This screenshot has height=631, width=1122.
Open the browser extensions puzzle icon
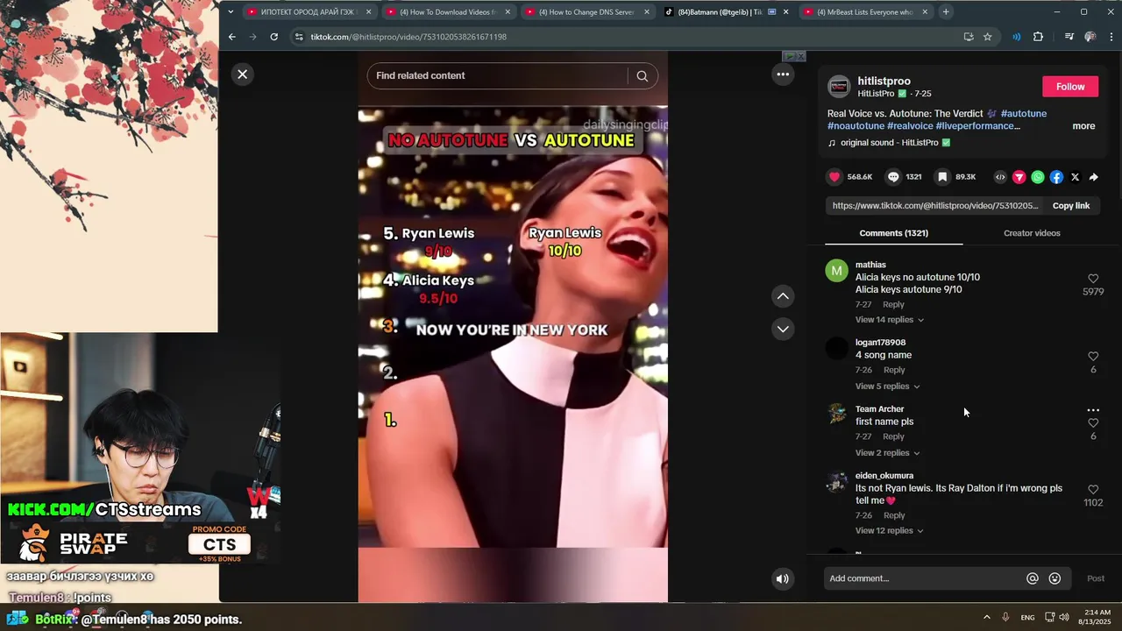tap(1039, 37)
